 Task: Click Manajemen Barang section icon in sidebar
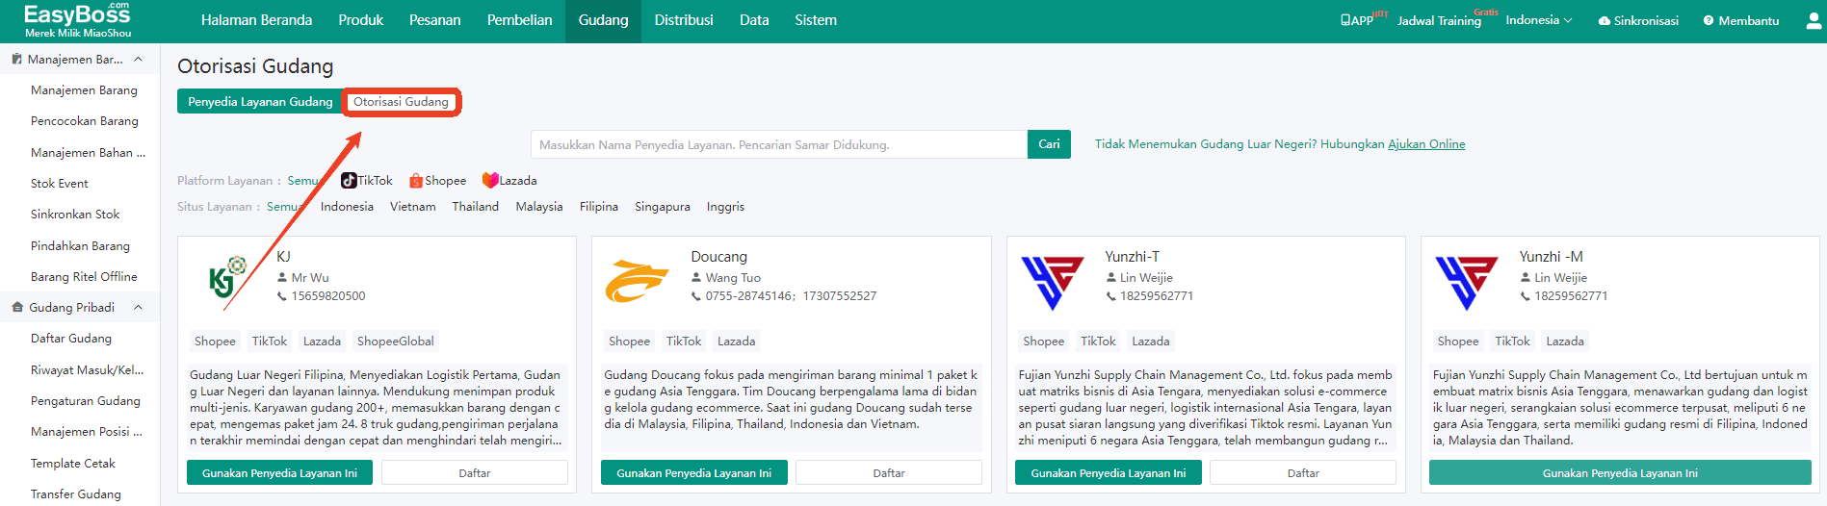coord(16,60)
